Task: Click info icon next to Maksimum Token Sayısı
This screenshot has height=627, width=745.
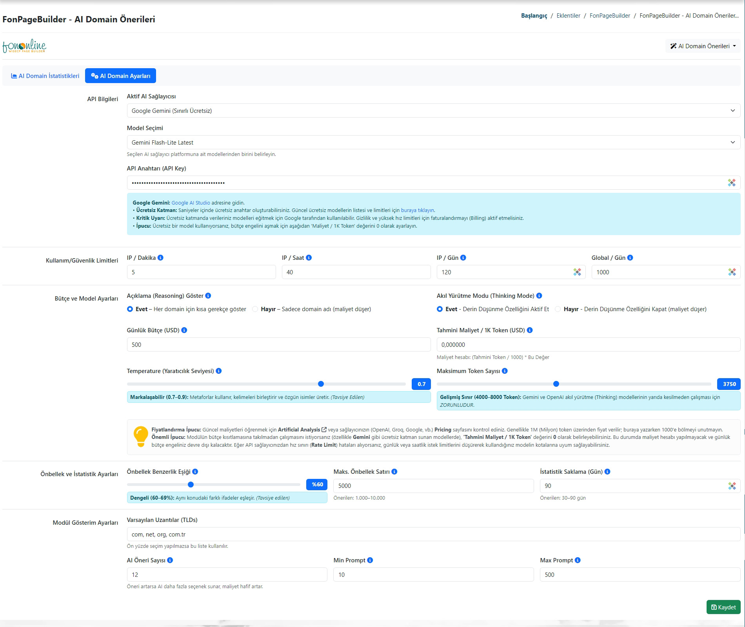Action: (x=505, y=371)
